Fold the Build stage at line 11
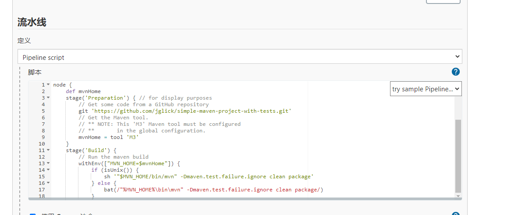511x215 pixels. click(x=48, y=150)
